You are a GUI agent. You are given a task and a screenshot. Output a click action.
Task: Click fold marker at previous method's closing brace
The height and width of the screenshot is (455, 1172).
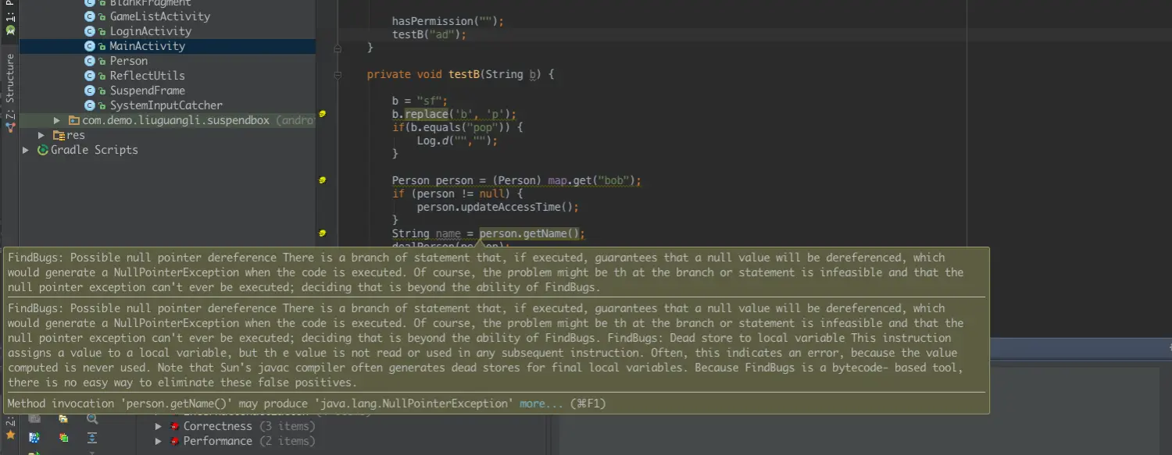pos(338,48)
